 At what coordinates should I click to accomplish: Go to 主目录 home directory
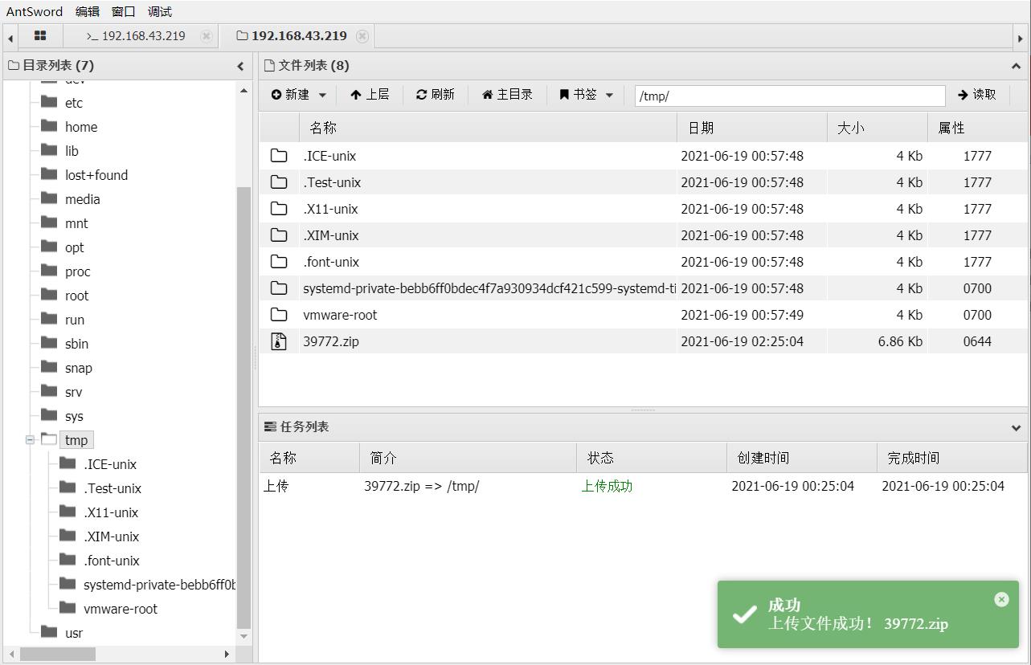[507, 95]
